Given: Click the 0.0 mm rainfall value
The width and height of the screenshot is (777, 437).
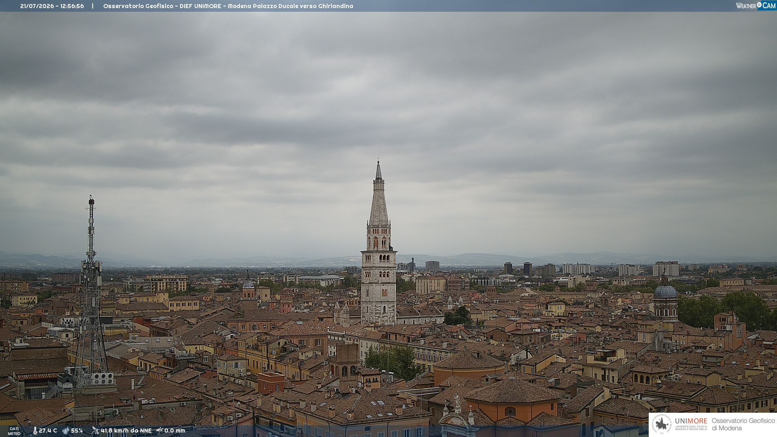Looking at the screenshot, I should click(x=174, y=431).
